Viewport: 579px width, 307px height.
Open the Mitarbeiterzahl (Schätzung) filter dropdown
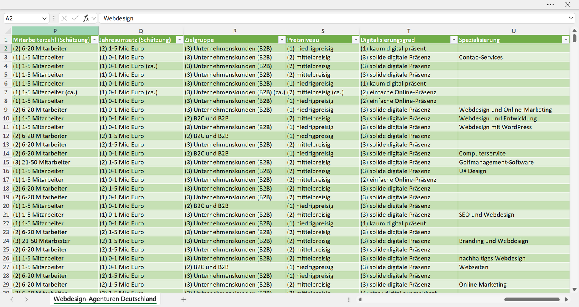pos(95,40)
